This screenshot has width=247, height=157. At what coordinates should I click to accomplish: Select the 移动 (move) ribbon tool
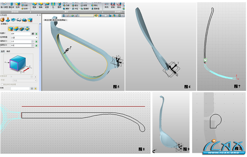119,5
